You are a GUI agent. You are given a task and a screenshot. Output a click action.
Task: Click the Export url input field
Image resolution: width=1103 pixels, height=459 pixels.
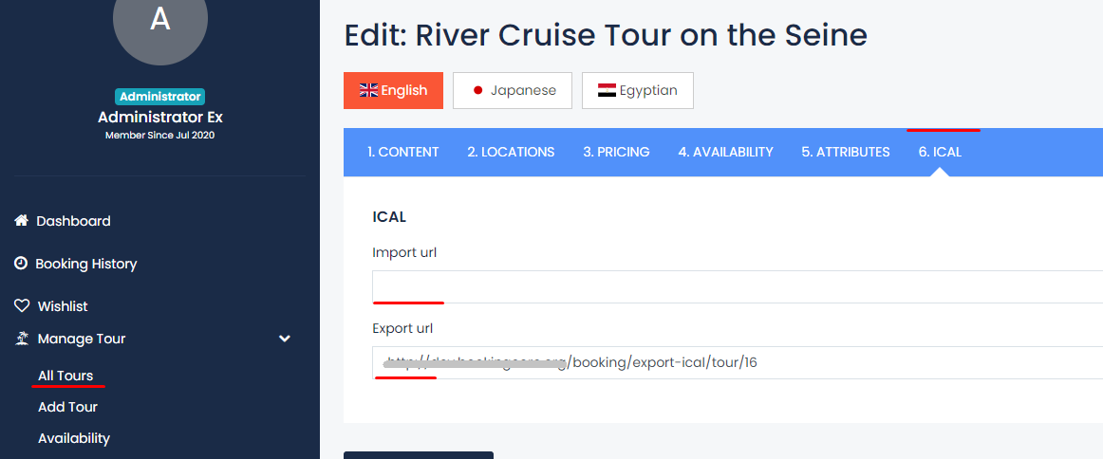click(x=737, y=362)
